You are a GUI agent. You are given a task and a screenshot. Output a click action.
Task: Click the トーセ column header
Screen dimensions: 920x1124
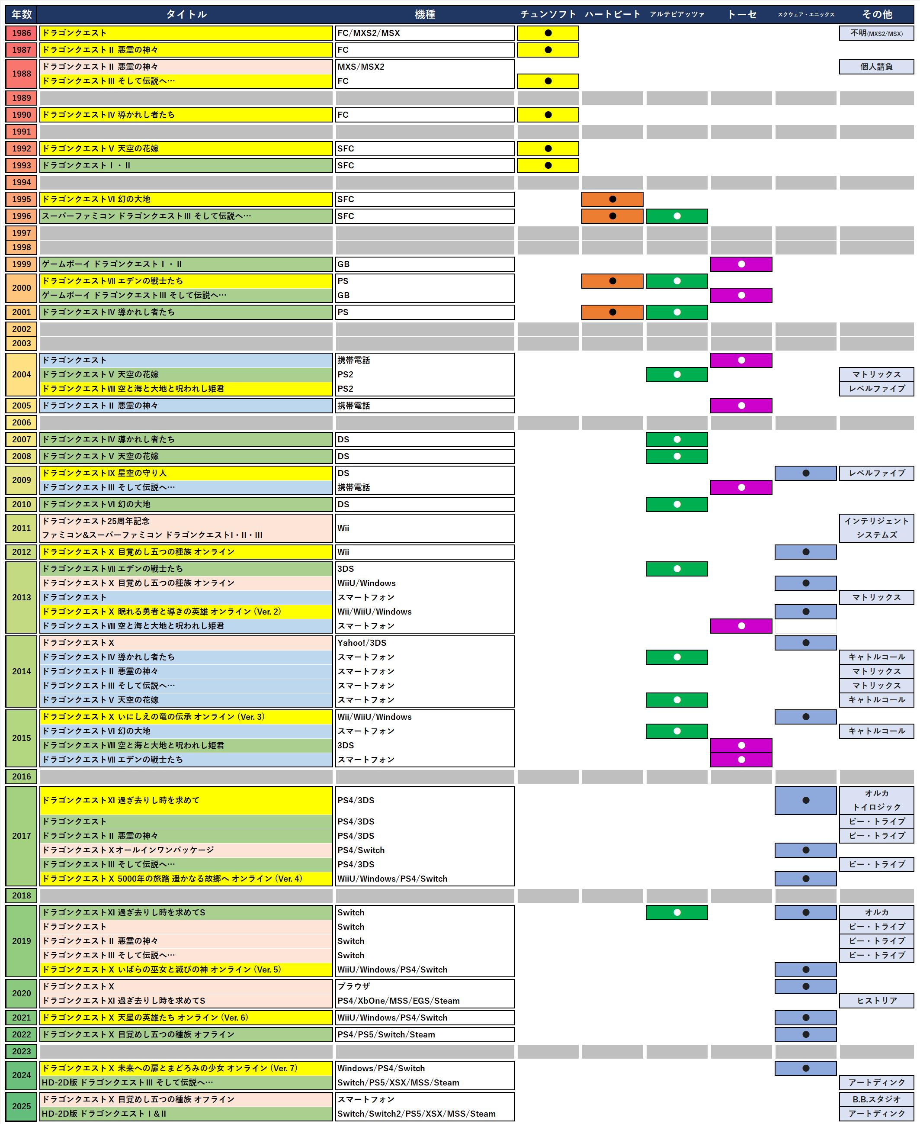741,14
